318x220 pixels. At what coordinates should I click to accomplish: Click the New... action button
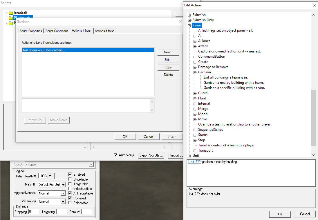(168, 52)
